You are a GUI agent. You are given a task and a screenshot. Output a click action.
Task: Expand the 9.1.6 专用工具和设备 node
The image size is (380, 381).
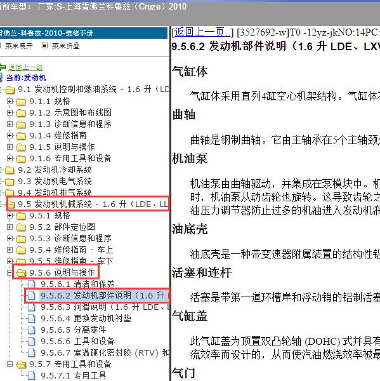click(10, 158)
